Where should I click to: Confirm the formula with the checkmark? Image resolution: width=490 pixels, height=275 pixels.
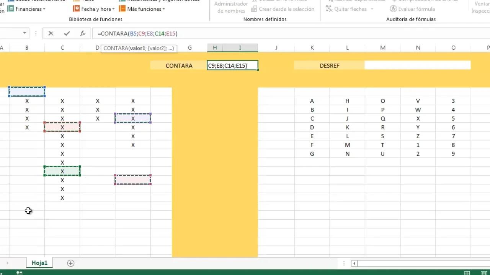click(x=67, y=34)
